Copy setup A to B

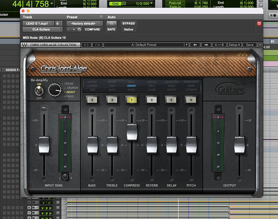click(219, 45)
